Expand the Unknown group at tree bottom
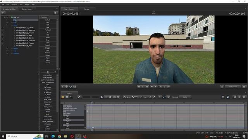Viewport: 248px width, 139px height. [7, 53]
